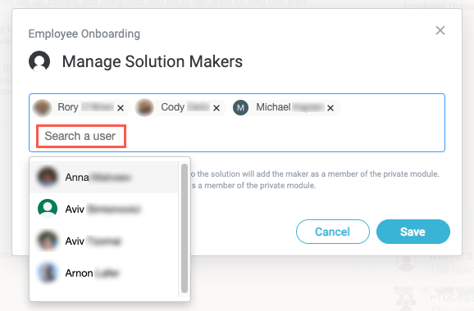
Task: Click the Solution Makers profile icon beside title
Action: [x=39, y=61]
